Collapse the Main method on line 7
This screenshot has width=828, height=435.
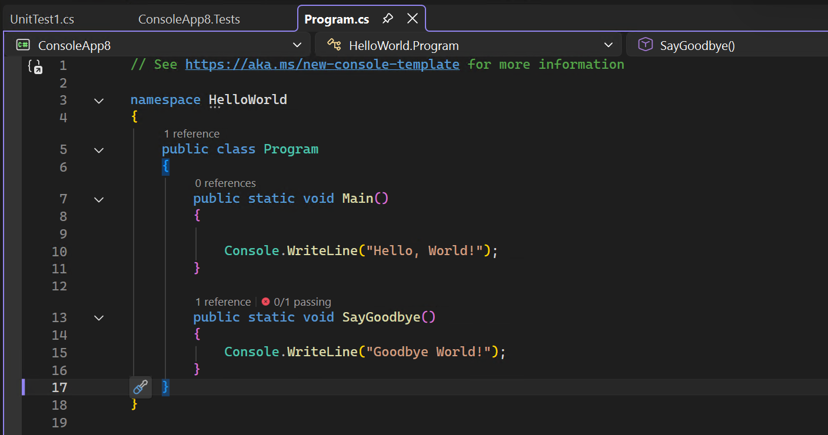(x=99, y=199)
